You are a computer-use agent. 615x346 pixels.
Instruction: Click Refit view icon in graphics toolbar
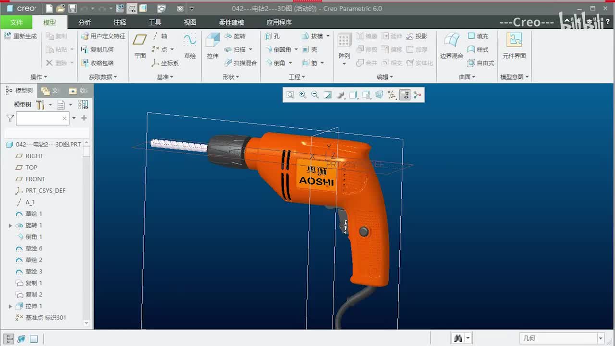click(290, 95)
